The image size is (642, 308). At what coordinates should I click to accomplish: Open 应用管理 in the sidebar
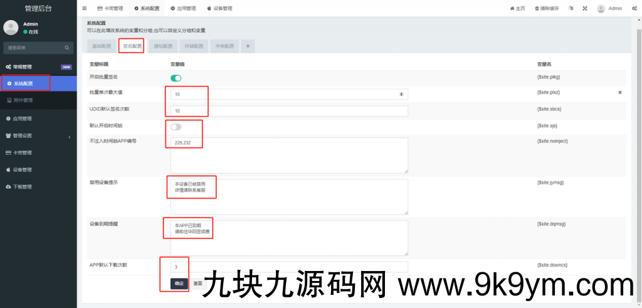coord(38,119)
